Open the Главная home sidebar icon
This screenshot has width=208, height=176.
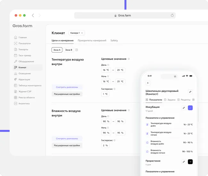tap(15, 37)
